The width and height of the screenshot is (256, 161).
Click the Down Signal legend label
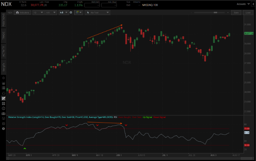point(160,117)
